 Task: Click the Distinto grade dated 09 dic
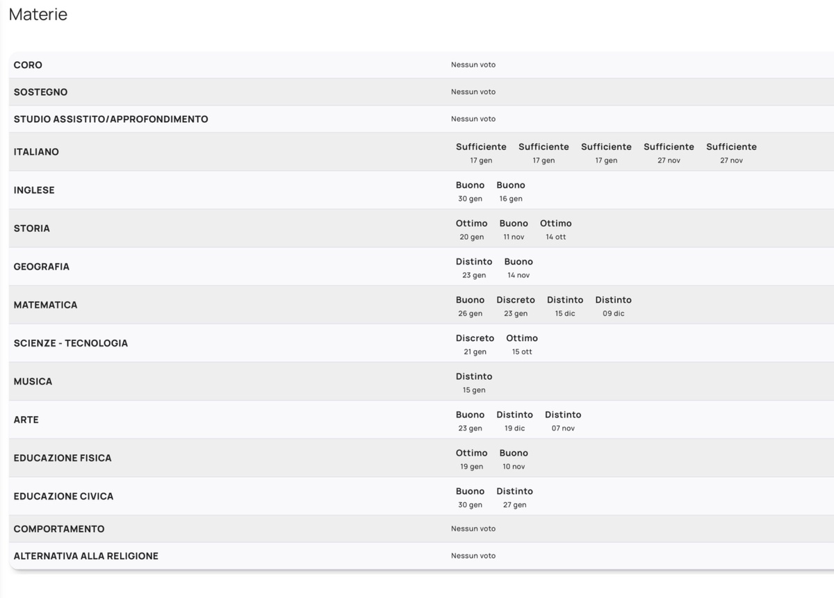point(613,306)
